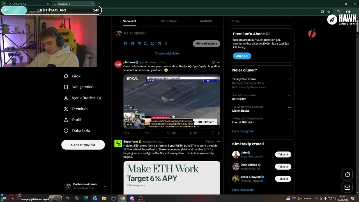Bookmark the platcorn post

click(x=213, y=133)
